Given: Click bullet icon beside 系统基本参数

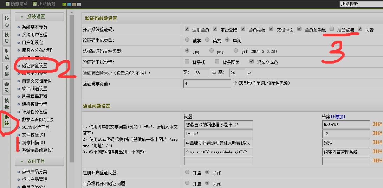Looking at the screenshot, I should (19, 27).
